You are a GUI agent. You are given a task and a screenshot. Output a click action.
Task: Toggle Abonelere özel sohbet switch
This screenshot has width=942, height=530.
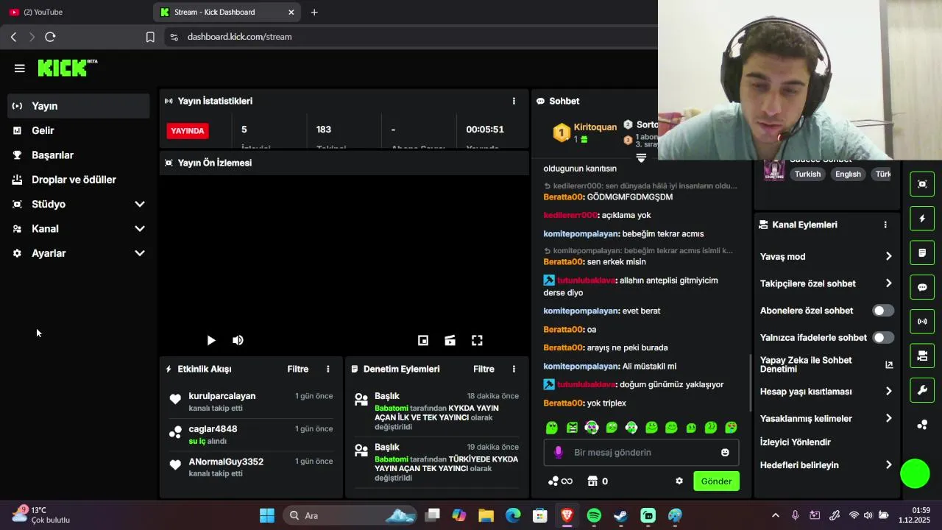[x=883, y=311]
